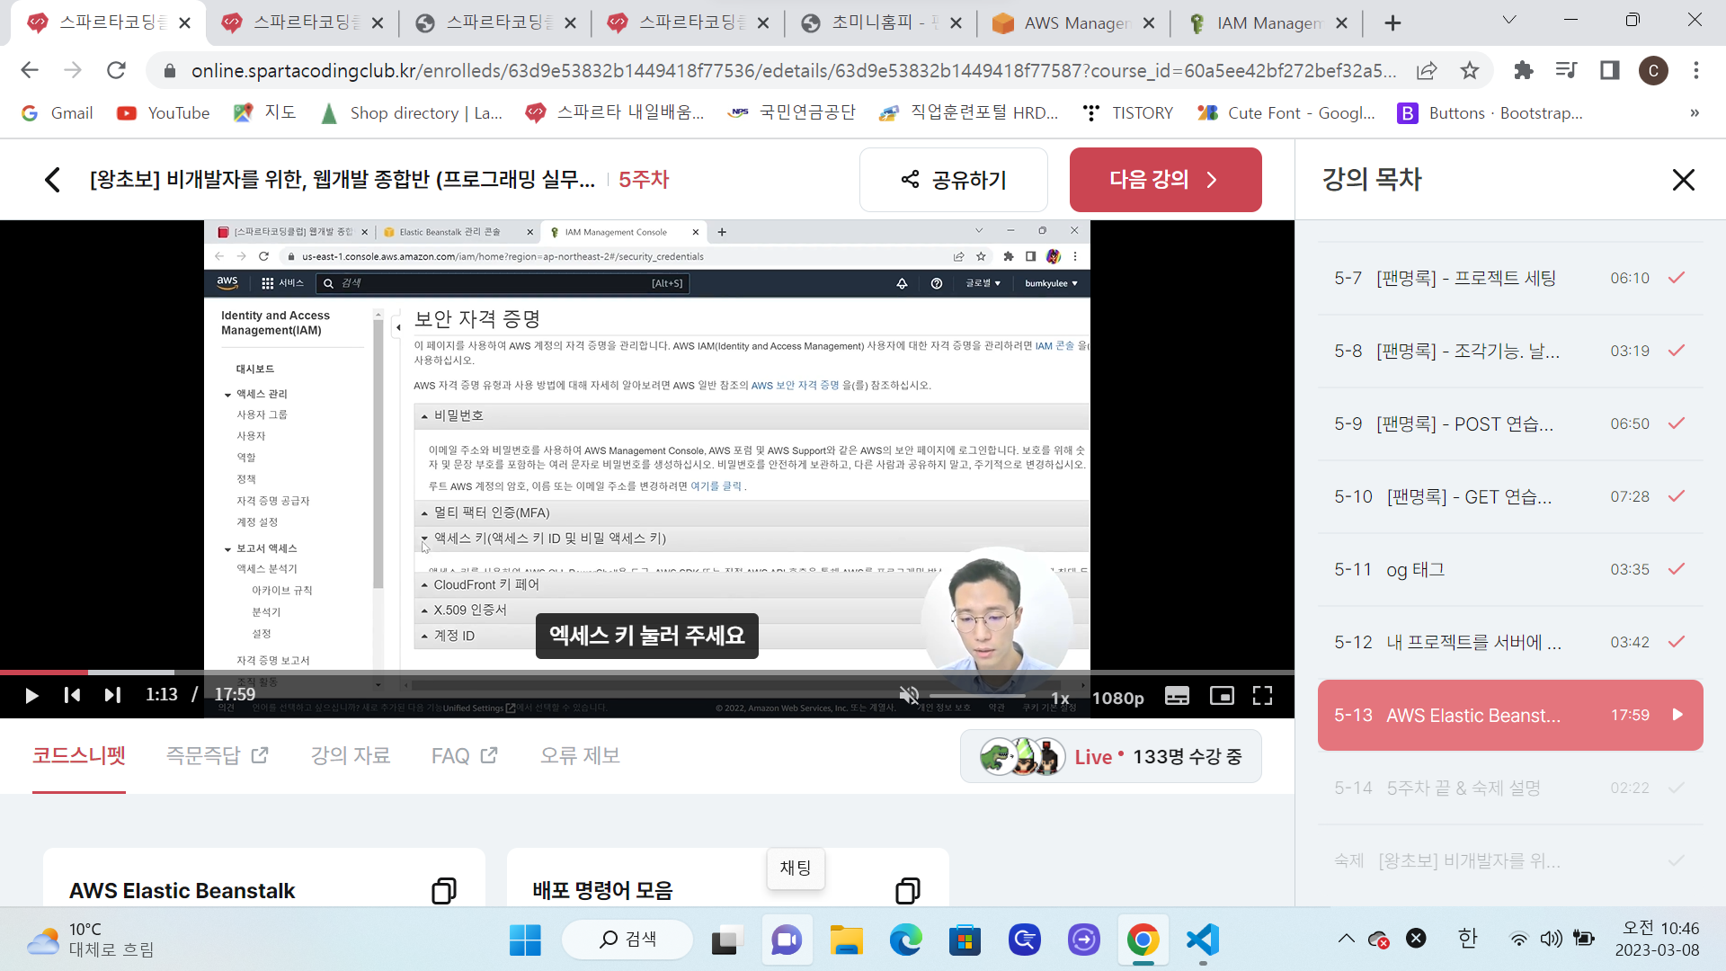
Task: Open the Windows Task View icon
Action: (x=727, y=940)
